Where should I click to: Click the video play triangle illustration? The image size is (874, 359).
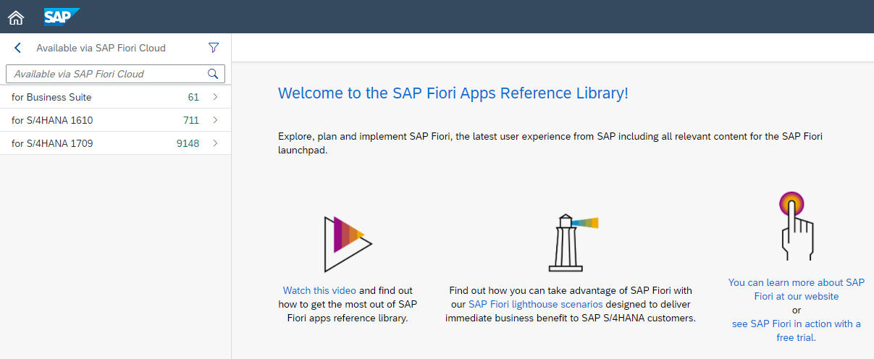[348, 244]
